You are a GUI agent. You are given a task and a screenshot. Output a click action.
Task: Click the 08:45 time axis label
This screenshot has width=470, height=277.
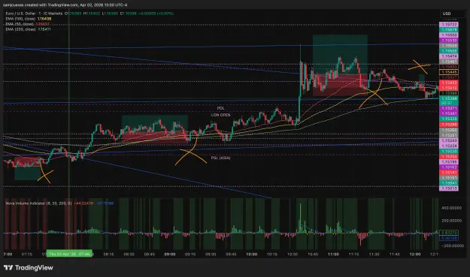(150, 254)
